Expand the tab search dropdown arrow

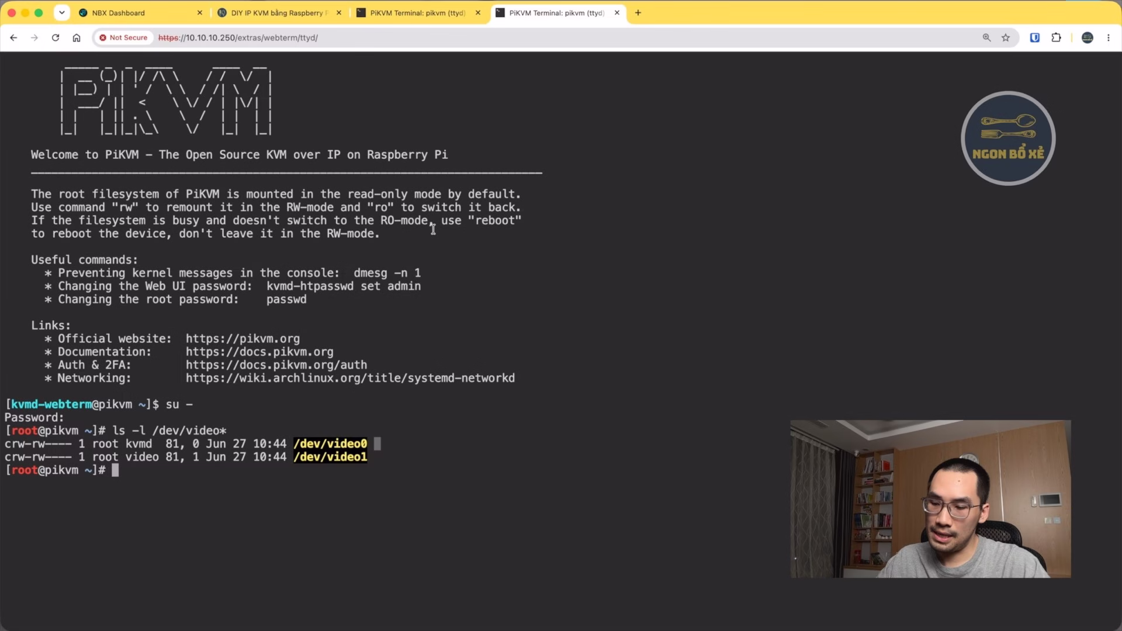[x=61, y=12]
